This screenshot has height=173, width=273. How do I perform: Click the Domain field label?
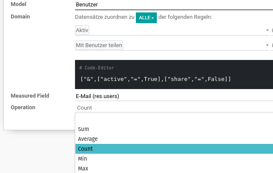[20, 17]
